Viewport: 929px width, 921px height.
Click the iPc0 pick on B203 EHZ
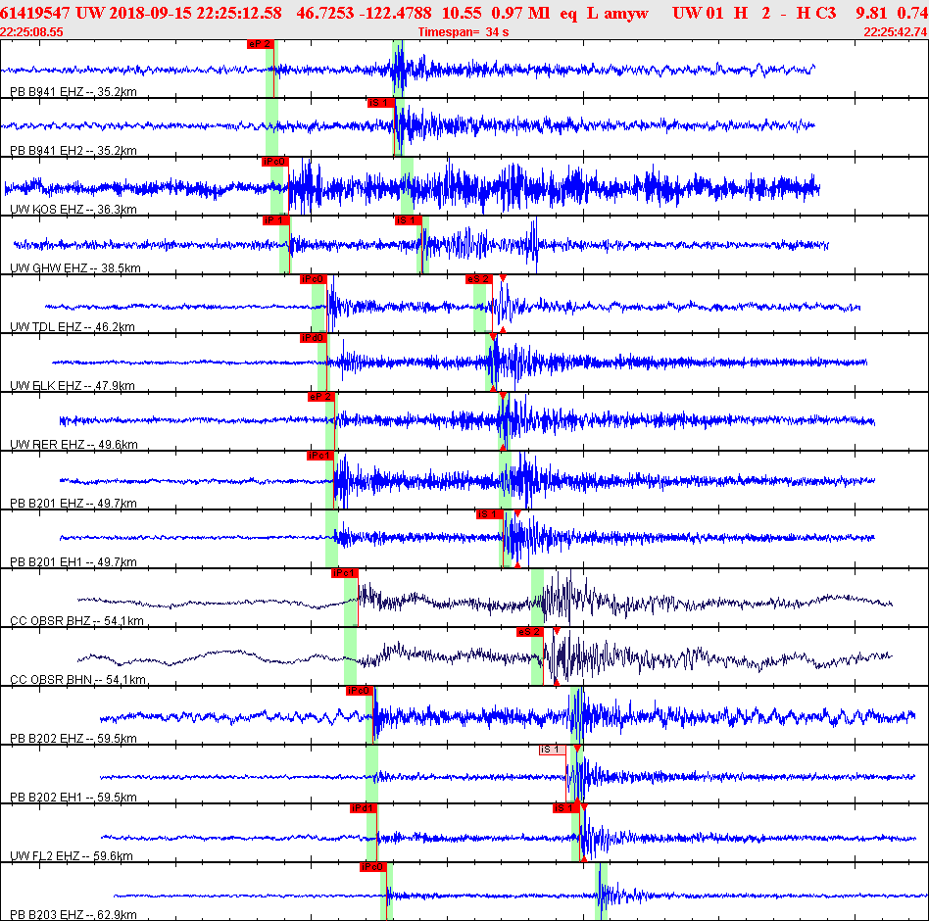coord(372,867)
